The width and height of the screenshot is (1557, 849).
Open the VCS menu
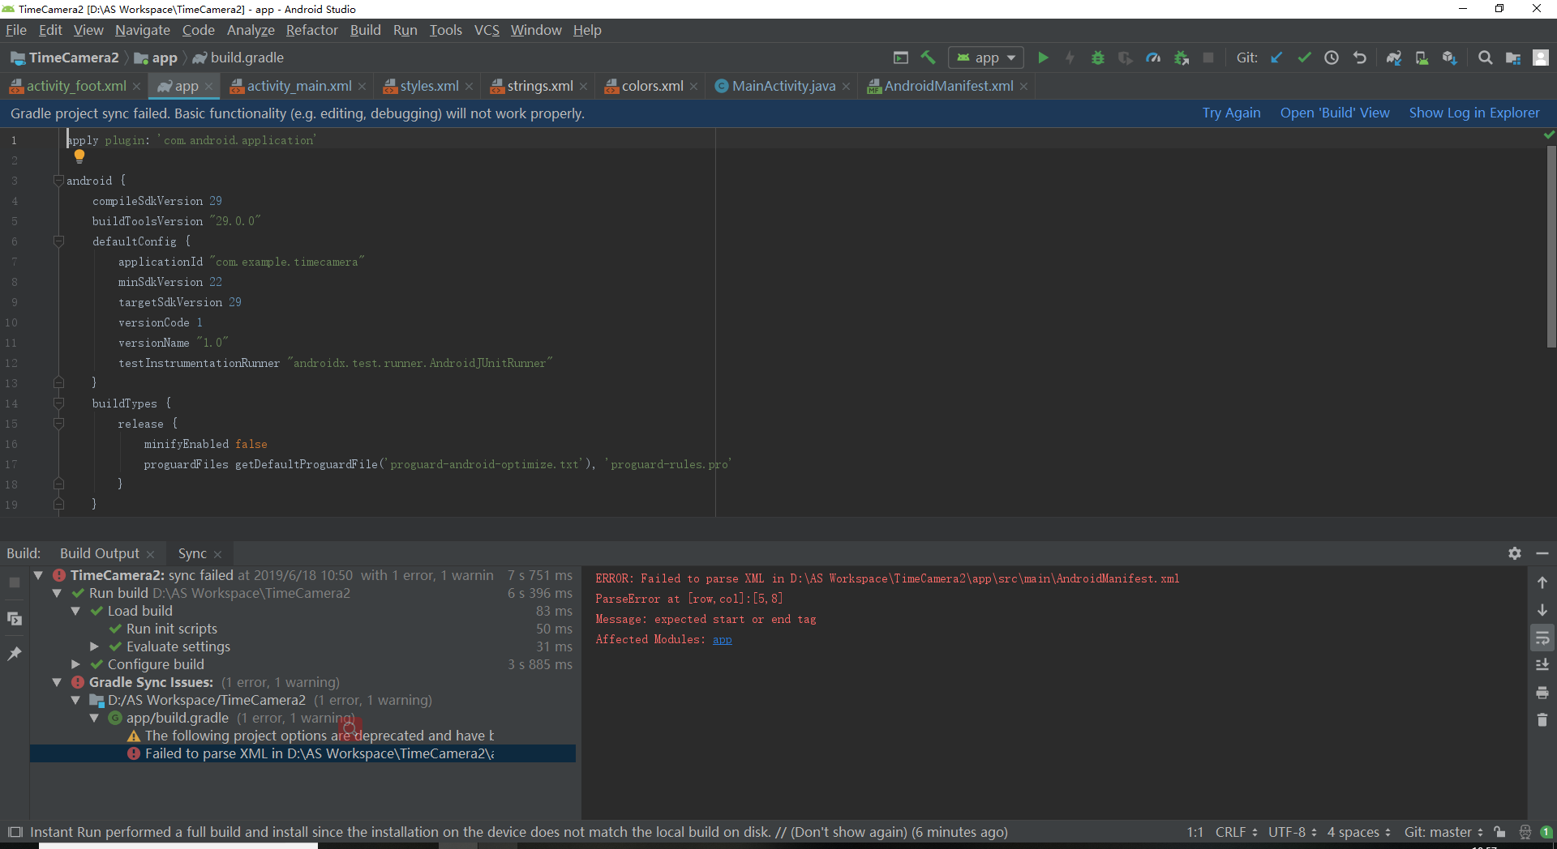click(x=487, y=30)
